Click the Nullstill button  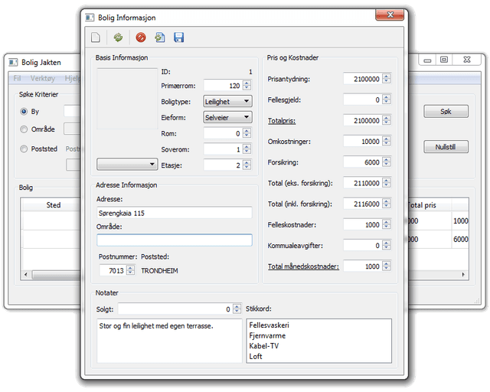(446, 146)
